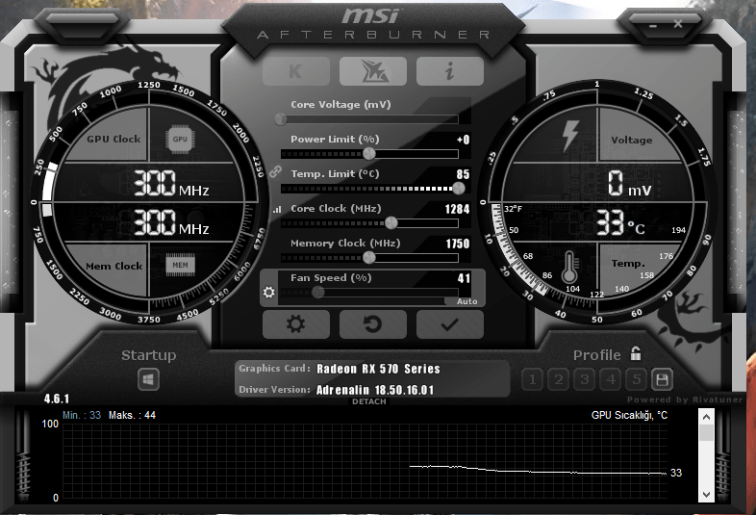Image resolution: width=756 pixels, height=515 pixels.
Task: Apply settings with the checkmark button
Action: pyautogui.click(x=449, y=324)
